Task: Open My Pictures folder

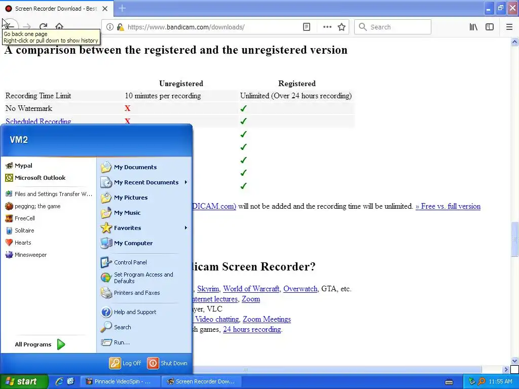Action: click(x=144, y=198)
